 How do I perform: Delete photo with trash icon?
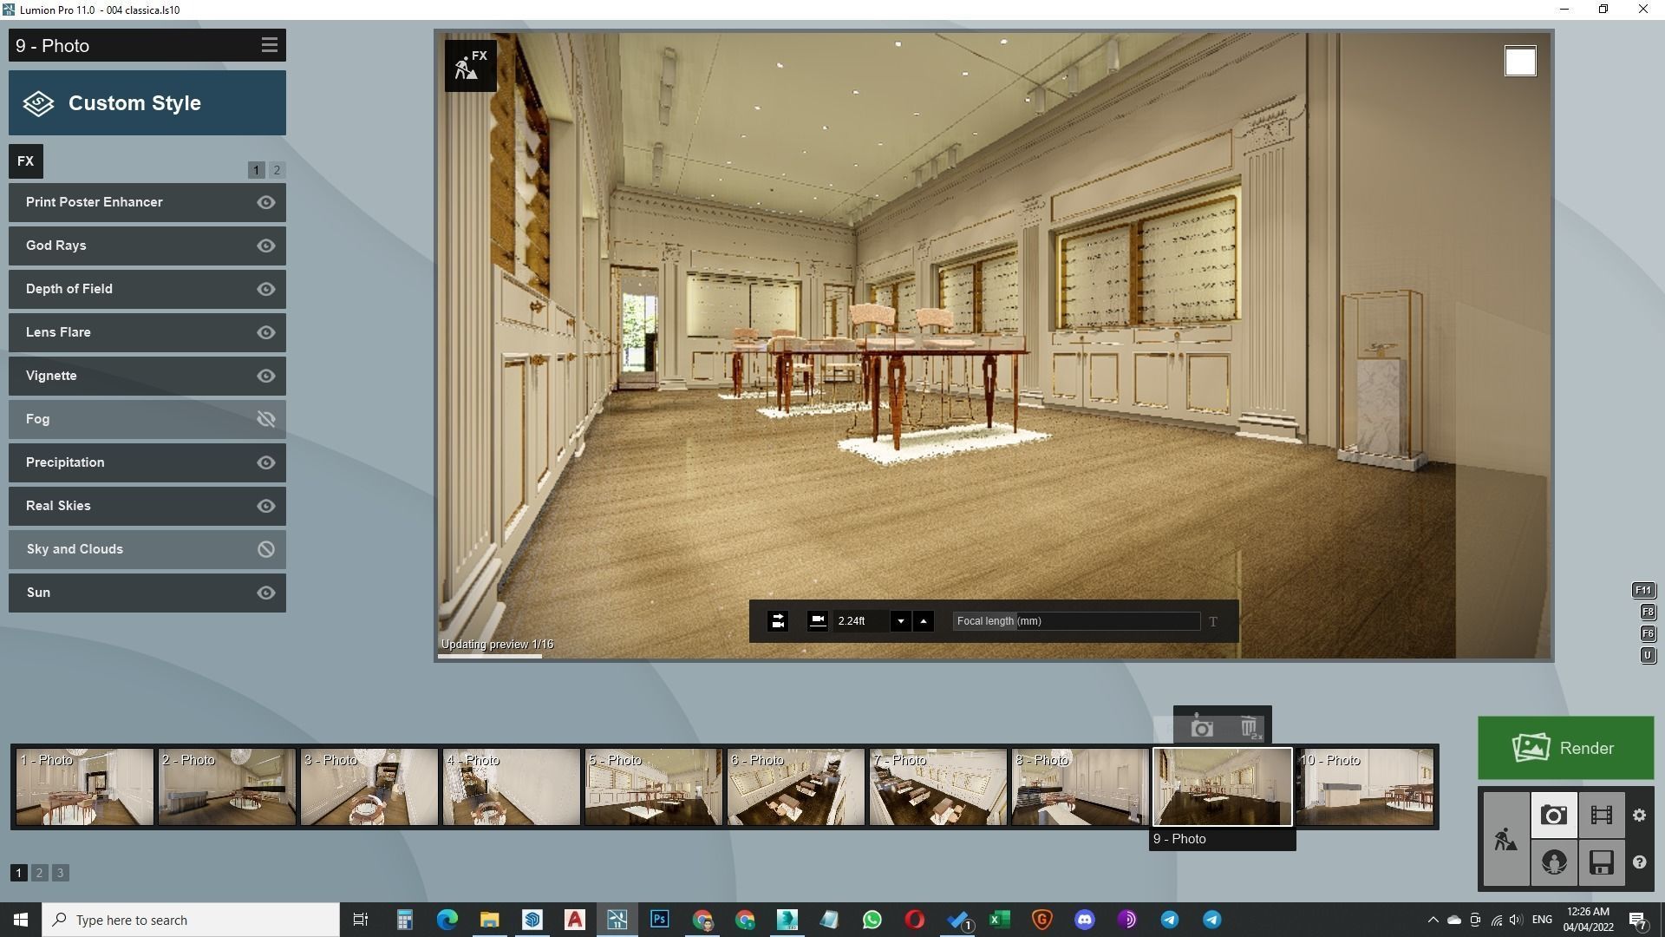tap(1249, 728)
